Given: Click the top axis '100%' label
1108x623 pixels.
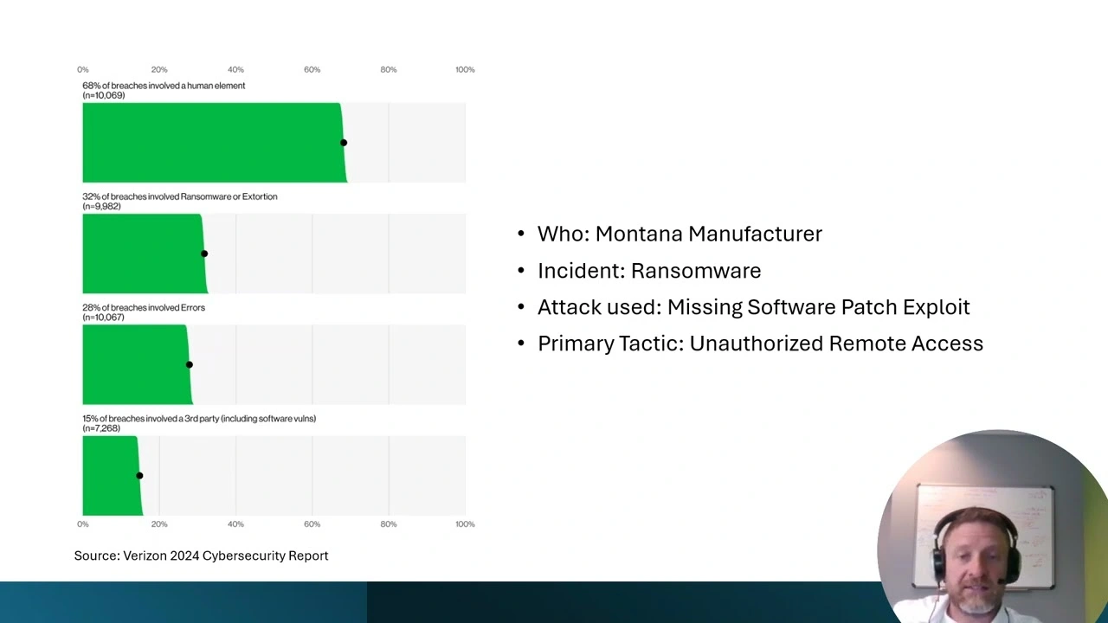Looking at the screenshot, I should 465,69.
